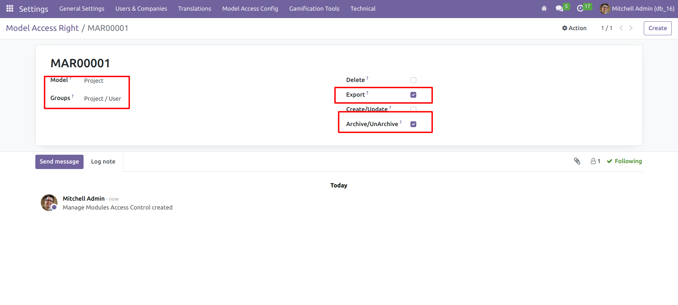Click Send message button
Image resolution: width=678 pixels, height=305 pixels.
(x=59, y=162)
